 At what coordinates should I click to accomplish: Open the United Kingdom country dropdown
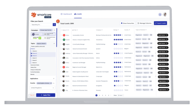(42, 88)
